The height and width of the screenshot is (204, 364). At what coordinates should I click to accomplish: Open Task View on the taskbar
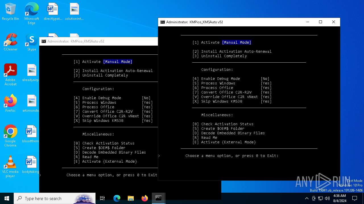click(x=102, y=198)
